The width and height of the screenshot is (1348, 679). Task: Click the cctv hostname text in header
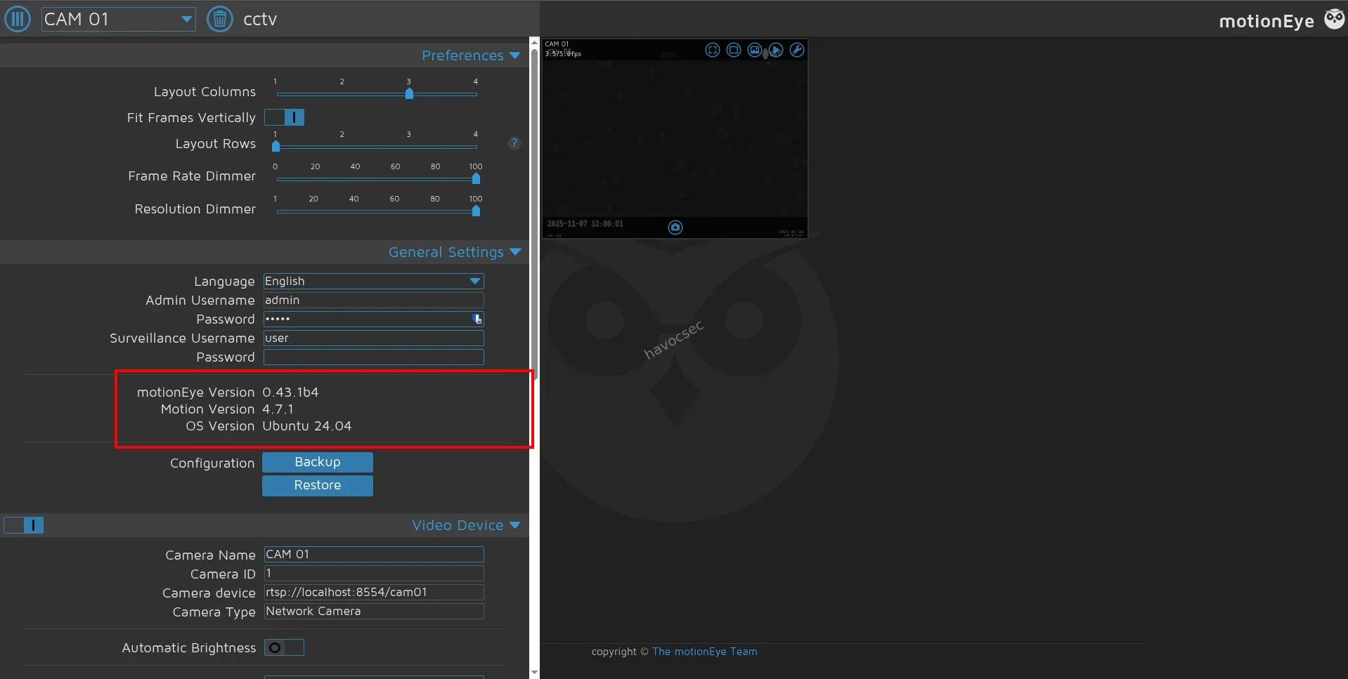(x=260, y=20)
